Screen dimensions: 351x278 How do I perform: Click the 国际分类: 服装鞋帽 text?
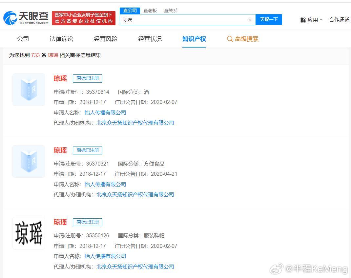(141, 235)
